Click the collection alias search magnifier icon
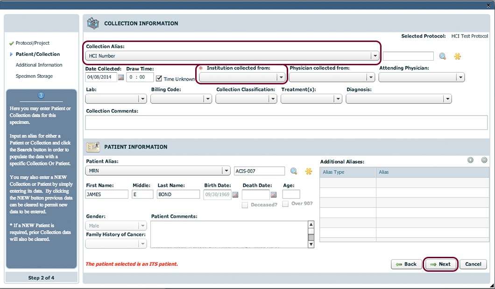 point(443,56)
